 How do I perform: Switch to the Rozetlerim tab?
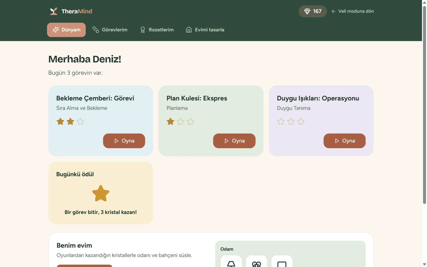point(157,30)
